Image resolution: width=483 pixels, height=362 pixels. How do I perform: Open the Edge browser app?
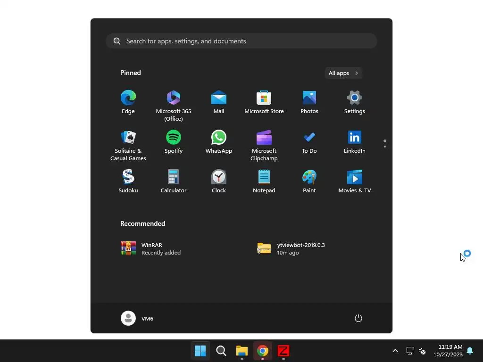tap(128, 102)
